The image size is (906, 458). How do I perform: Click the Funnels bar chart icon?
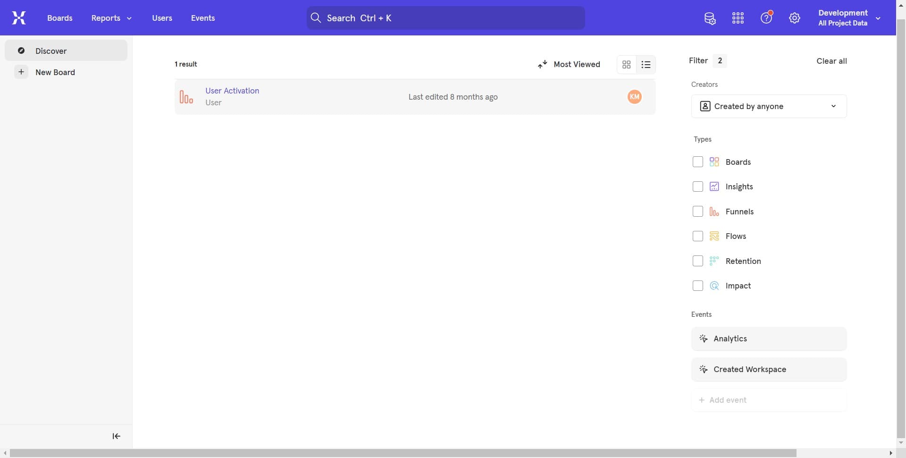point(714,211)
